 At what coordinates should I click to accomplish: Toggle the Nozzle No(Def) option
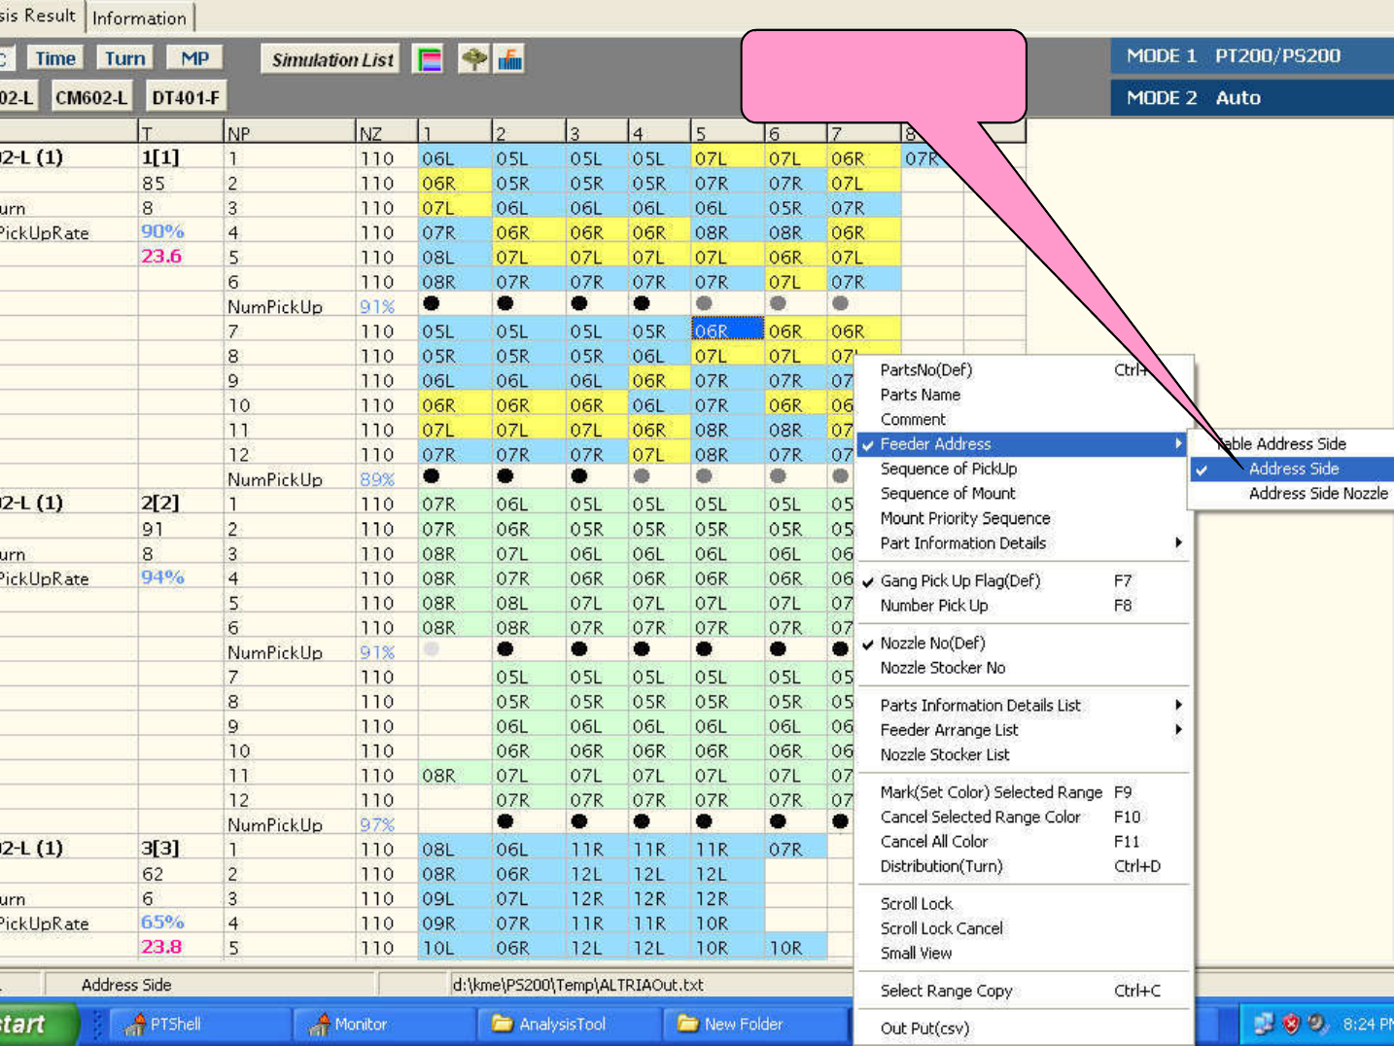coord(932,643)
